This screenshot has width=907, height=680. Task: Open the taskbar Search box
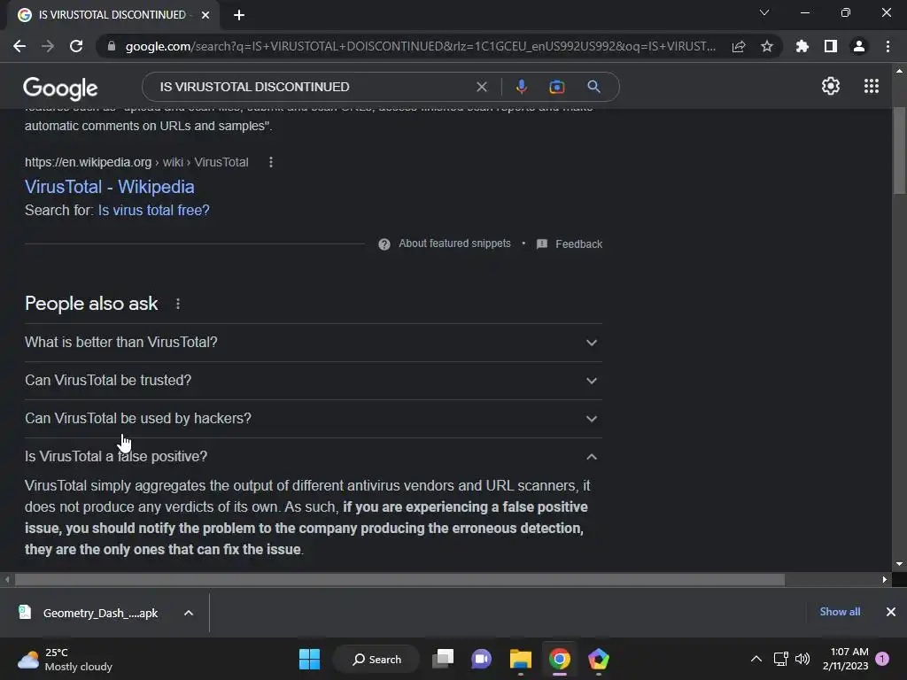pos(376,659)
